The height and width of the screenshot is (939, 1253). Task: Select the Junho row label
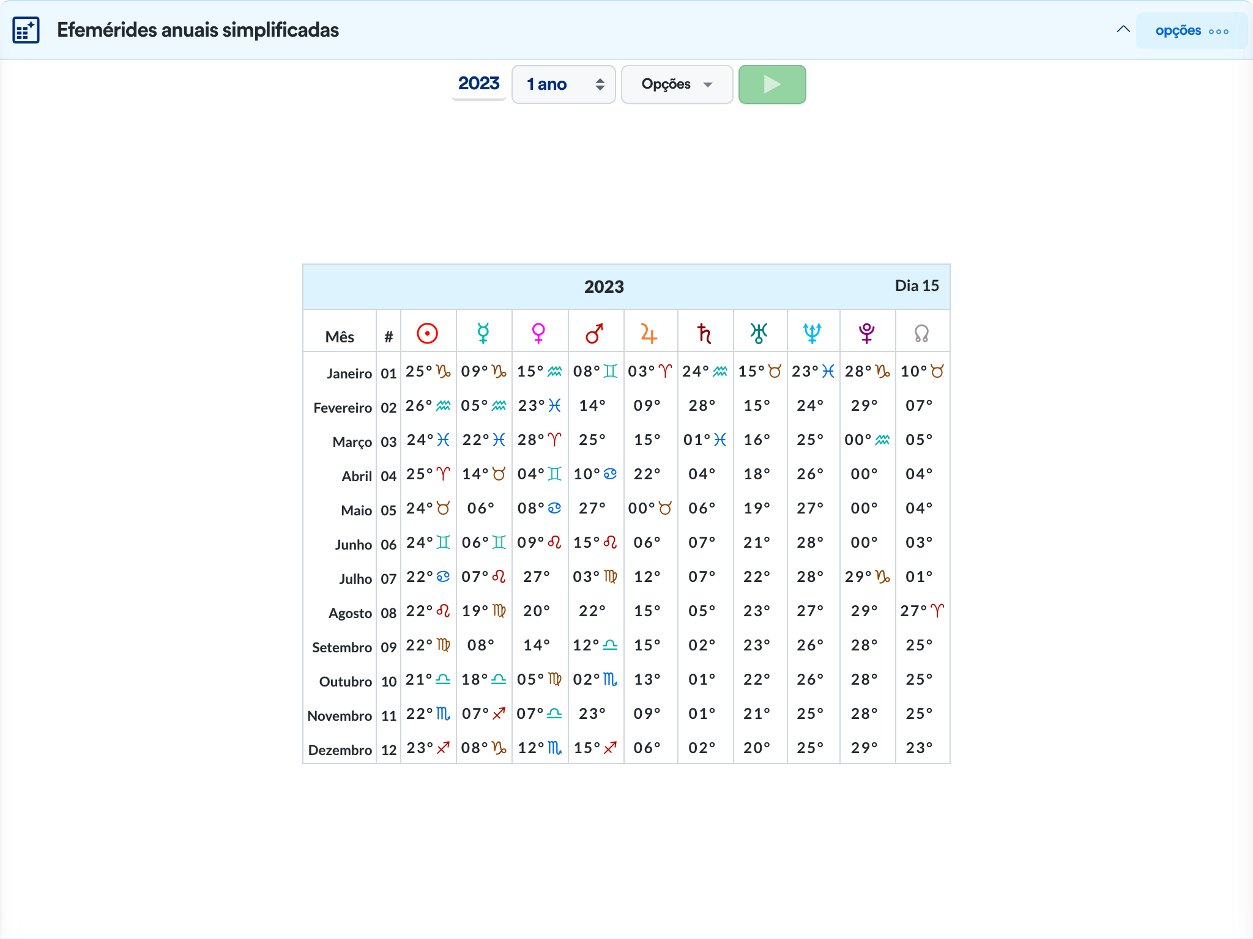(353, 545)
